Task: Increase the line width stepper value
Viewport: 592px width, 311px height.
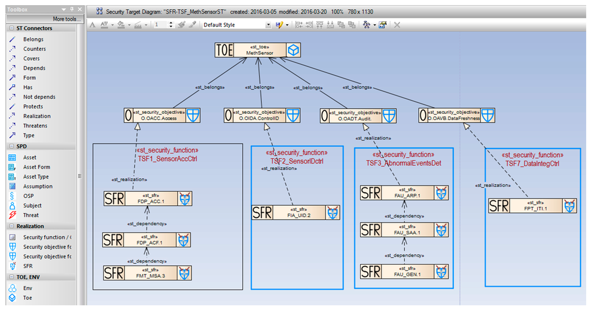Action: pyautogui.click(x=172, y=23)
